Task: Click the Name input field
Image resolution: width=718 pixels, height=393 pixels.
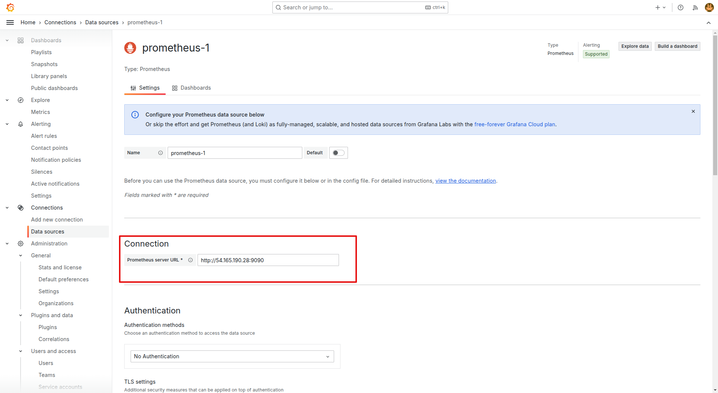Action: point(235,153)
